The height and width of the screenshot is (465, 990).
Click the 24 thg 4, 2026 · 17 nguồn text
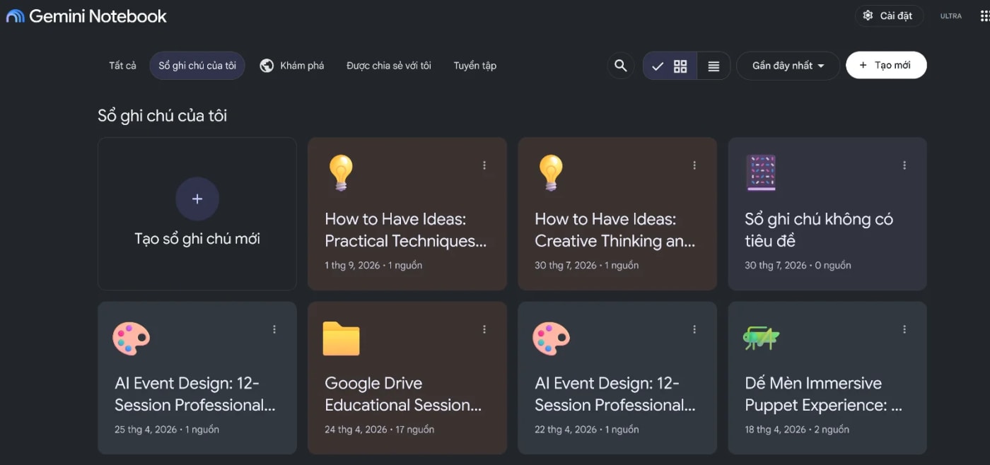[x=379, y=430]
